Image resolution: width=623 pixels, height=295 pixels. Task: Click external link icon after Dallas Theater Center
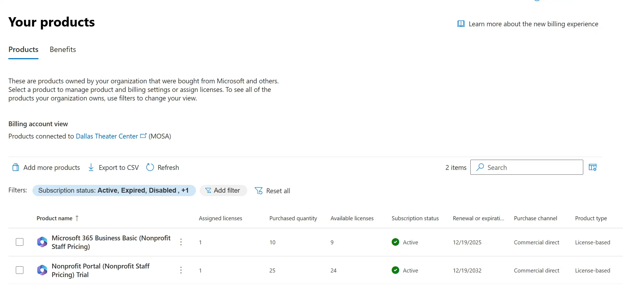tap(144, 136)
